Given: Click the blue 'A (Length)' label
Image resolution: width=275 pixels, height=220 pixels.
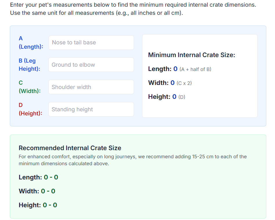Looking at the screenshot, I should [x=31, y=42].
